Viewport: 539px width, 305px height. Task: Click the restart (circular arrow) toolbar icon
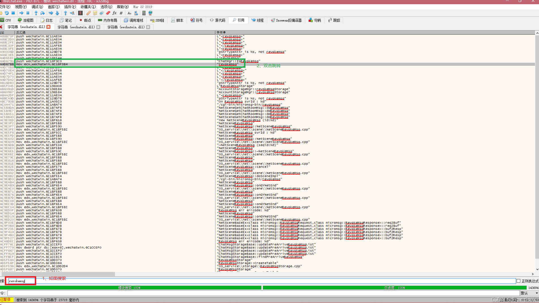(x=7, y=13)
